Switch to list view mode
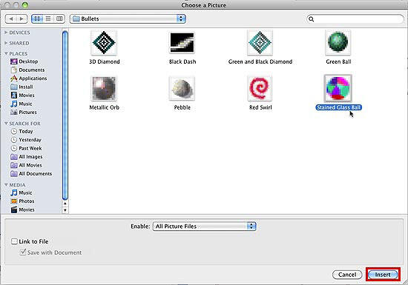408x285 pixels. (48, 19)
